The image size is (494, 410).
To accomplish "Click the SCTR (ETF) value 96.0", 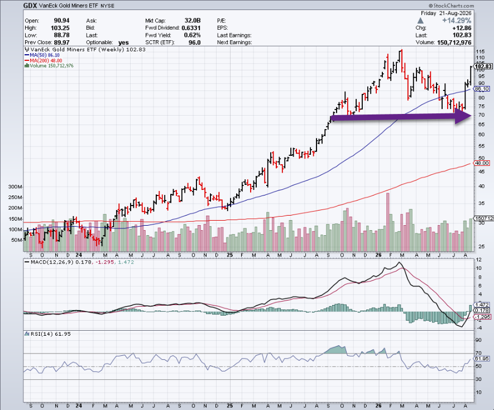I will [195, 42].
